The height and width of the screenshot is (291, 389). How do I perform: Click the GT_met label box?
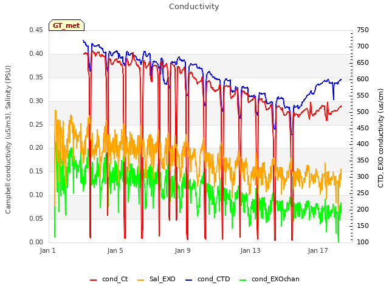point(66,25)
